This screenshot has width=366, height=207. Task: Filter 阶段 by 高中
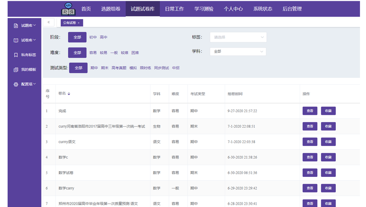tap(103, 37)
